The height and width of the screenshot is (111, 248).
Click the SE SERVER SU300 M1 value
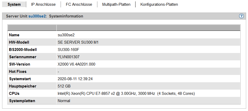(x=78, y=42)
